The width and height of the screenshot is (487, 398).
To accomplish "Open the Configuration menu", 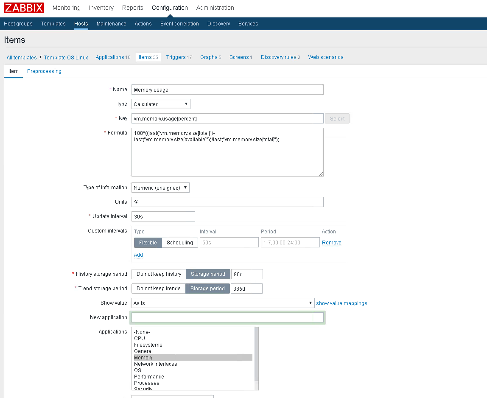I will tap(170, 8).
